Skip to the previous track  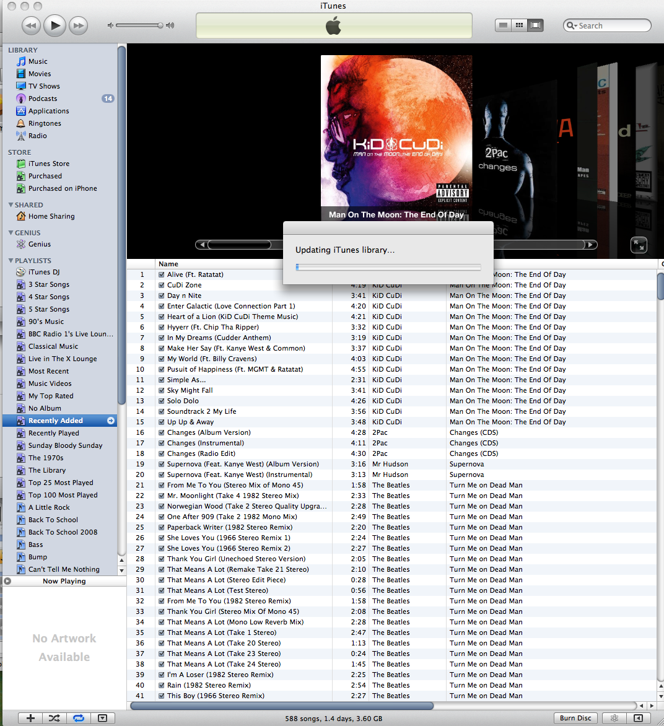(31, 25)
